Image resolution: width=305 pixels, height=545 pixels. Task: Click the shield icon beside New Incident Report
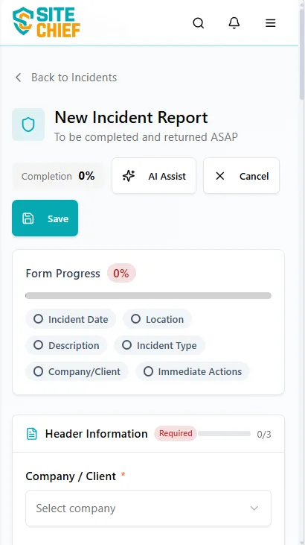point(28,125)
